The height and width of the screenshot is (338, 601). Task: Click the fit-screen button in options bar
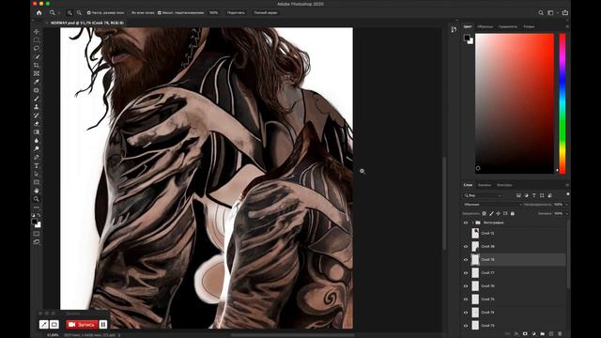tap(236, 12)
